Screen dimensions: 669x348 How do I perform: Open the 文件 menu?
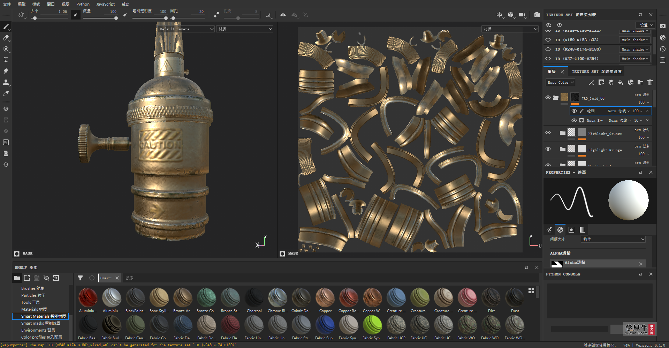coord(7,4)
